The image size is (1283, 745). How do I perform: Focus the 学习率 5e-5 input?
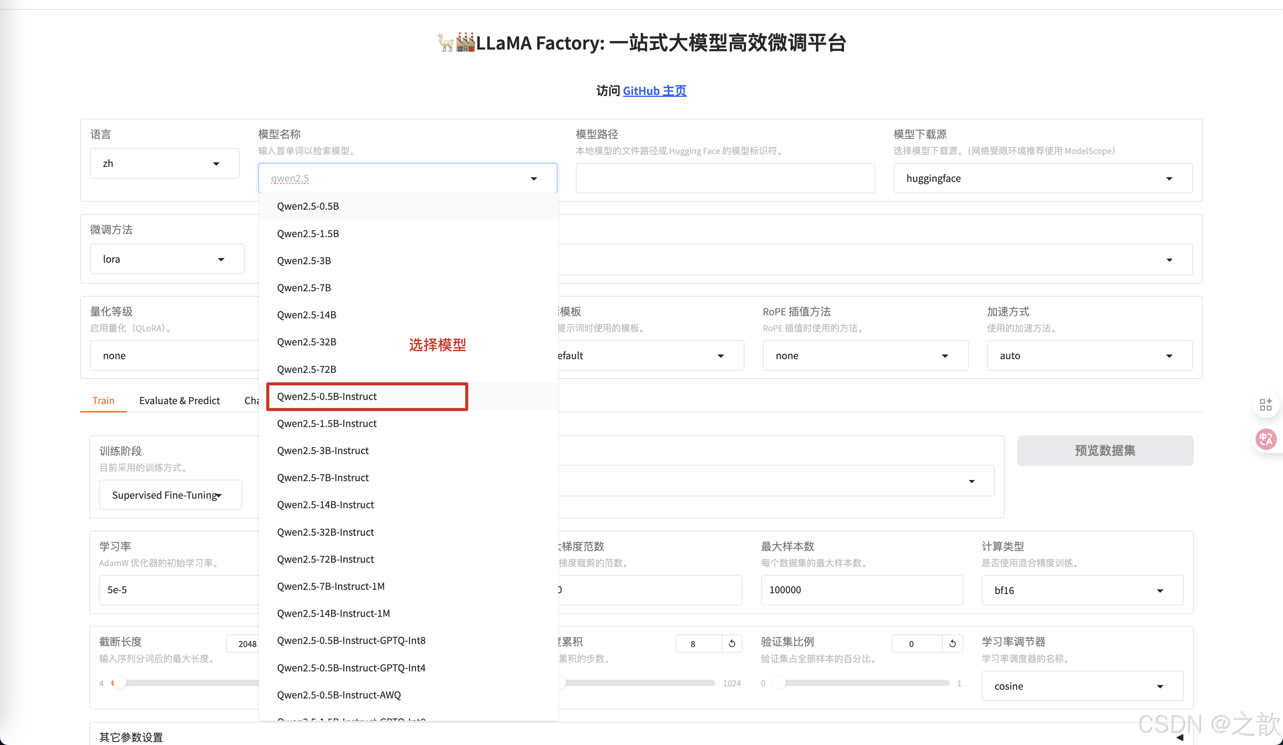click(x=179, y=590)
